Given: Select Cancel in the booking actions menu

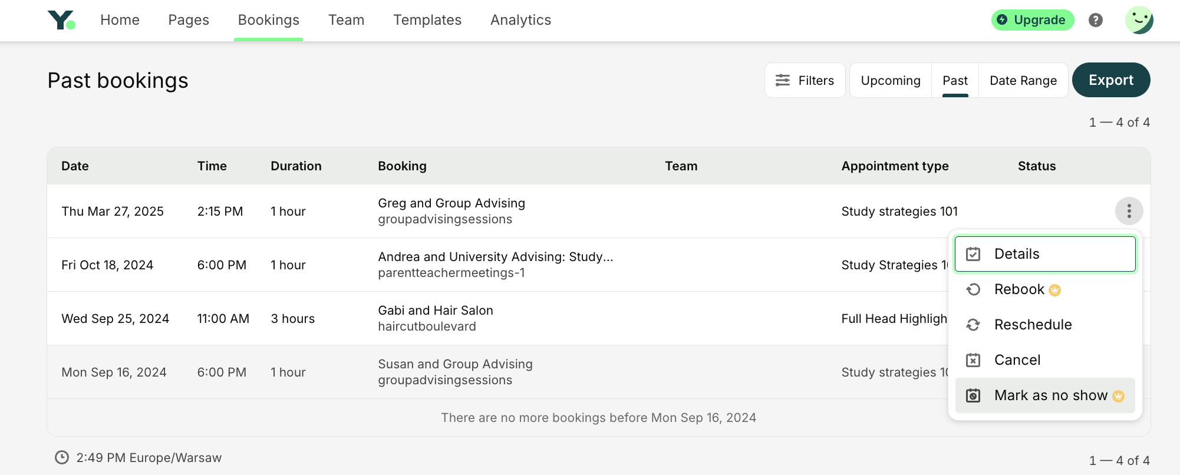Looking at the screenshot, I should point(1017,359).
